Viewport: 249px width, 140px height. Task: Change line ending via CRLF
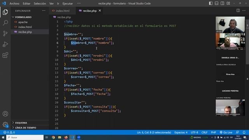204,132
